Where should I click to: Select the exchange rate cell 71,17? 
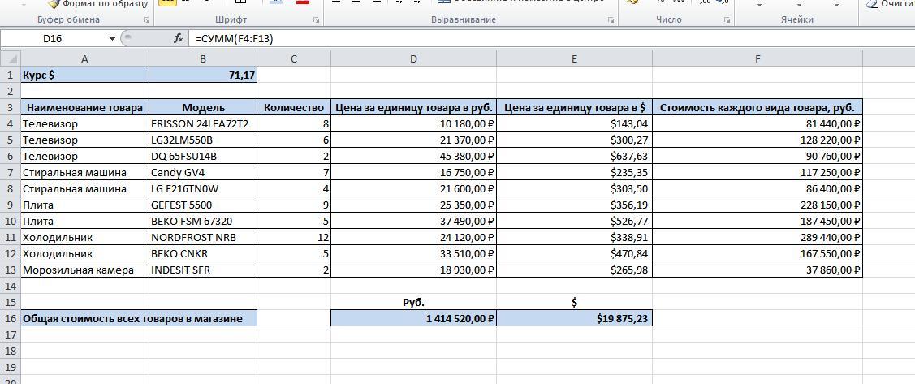pyautogui.click(x=203, y=75)
